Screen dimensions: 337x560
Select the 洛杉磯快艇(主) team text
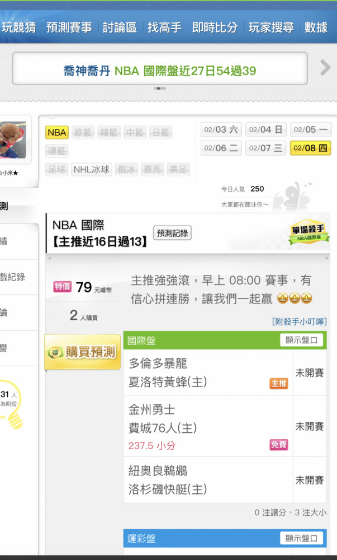point(168,489)
